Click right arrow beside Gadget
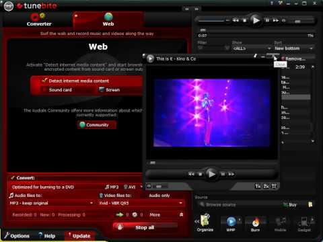Viewport: 323px width, 242px height. click(312, 219)
